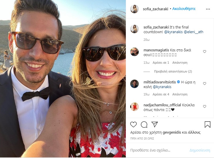Focus the Προσθέστε ένα σχόλιο comment field

pos(158,150)
